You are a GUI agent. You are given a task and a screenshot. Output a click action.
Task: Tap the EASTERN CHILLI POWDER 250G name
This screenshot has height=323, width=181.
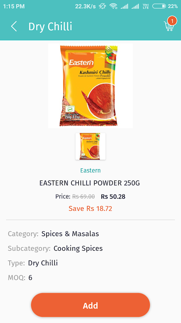tap(90, 183)
